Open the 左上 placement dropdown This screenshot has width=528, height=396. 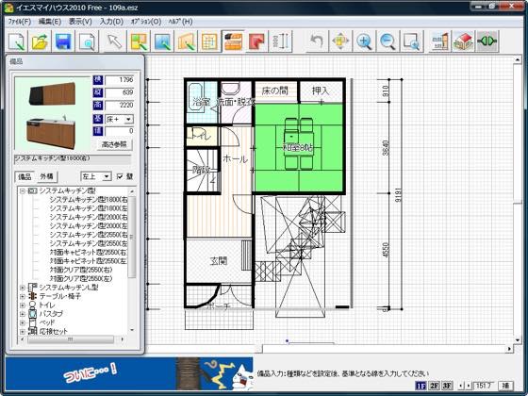coord(107,176)
